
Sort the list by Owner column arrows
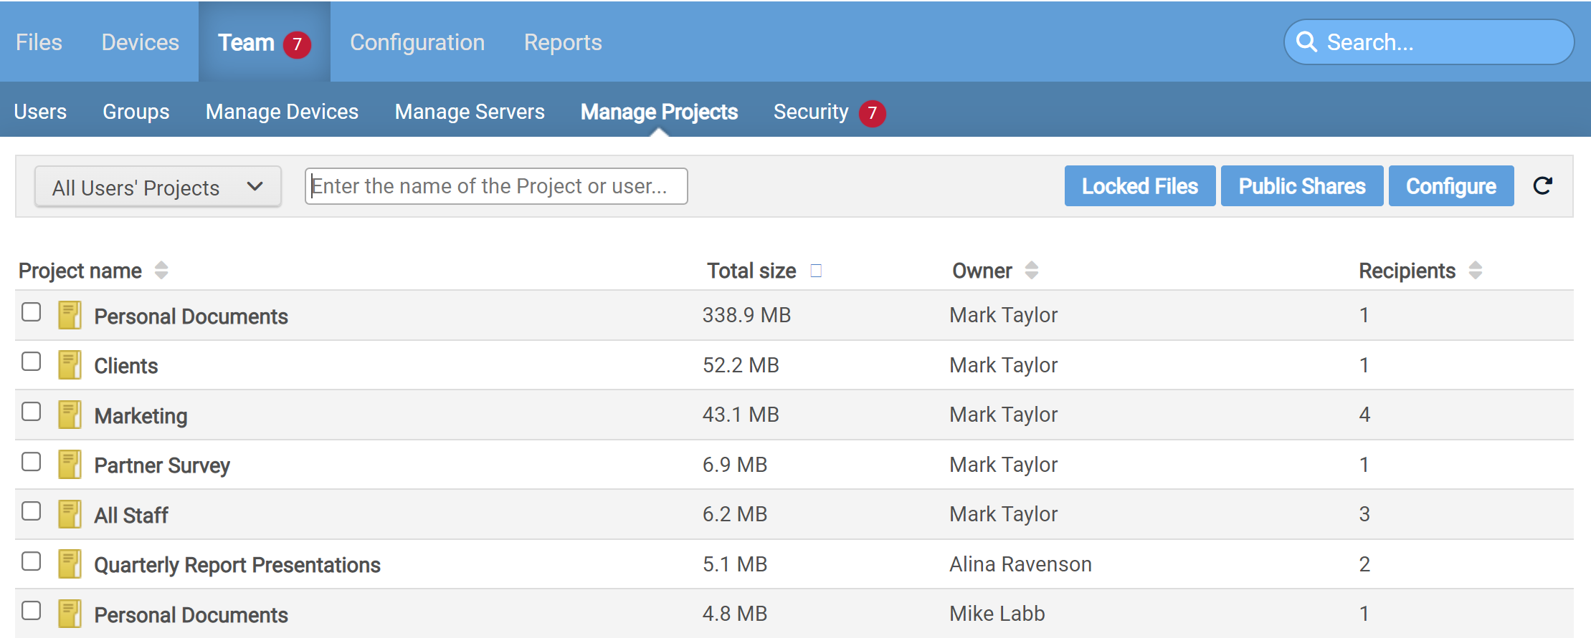(1031, 271)
